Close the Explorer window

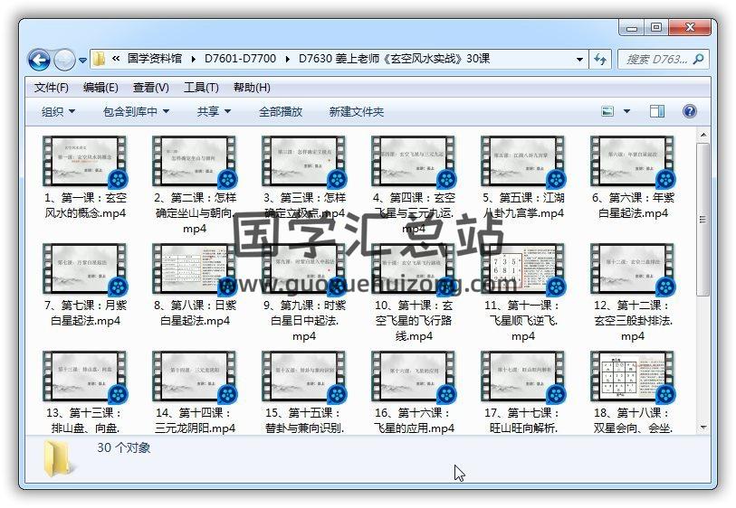pyautogui.click(x=690, y=28)
